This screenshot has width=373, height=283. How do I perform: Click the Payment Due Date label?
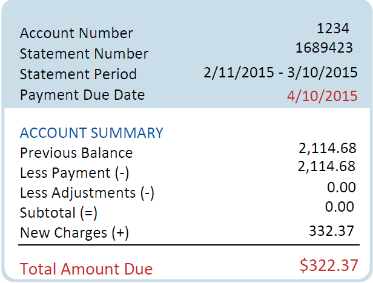pyautogui.click(x=82, y=95)
